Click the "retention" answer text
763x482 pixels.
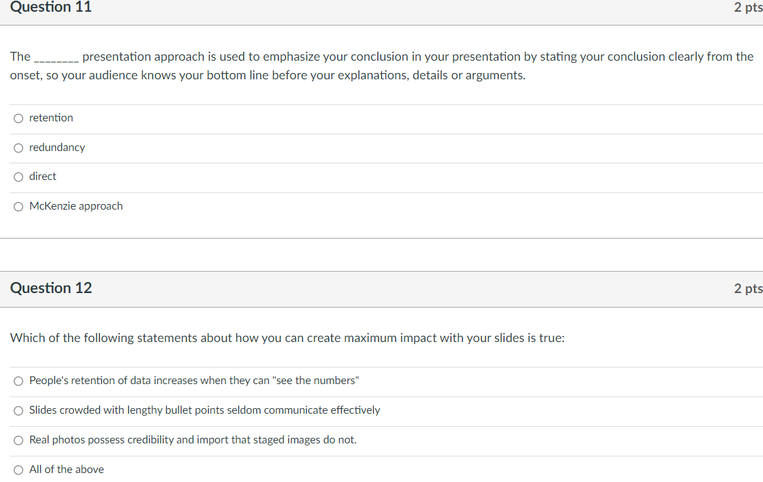[50, 118]
